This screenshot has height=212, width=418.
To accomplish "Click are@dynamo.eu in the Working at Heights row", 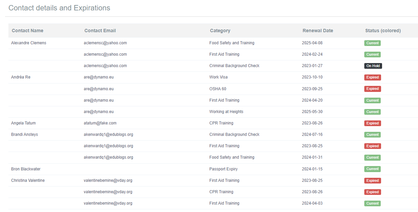I will click(x=99, y=112).
